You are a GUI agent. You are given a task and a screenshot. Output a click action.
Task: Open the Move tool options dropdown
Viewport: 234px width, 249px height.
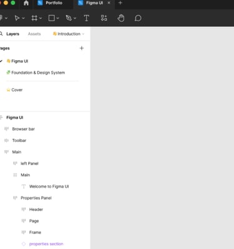[x=23, y=18]
